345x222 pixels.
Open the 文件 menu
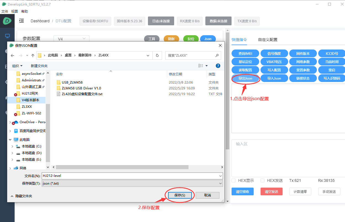tap(5, 11)
